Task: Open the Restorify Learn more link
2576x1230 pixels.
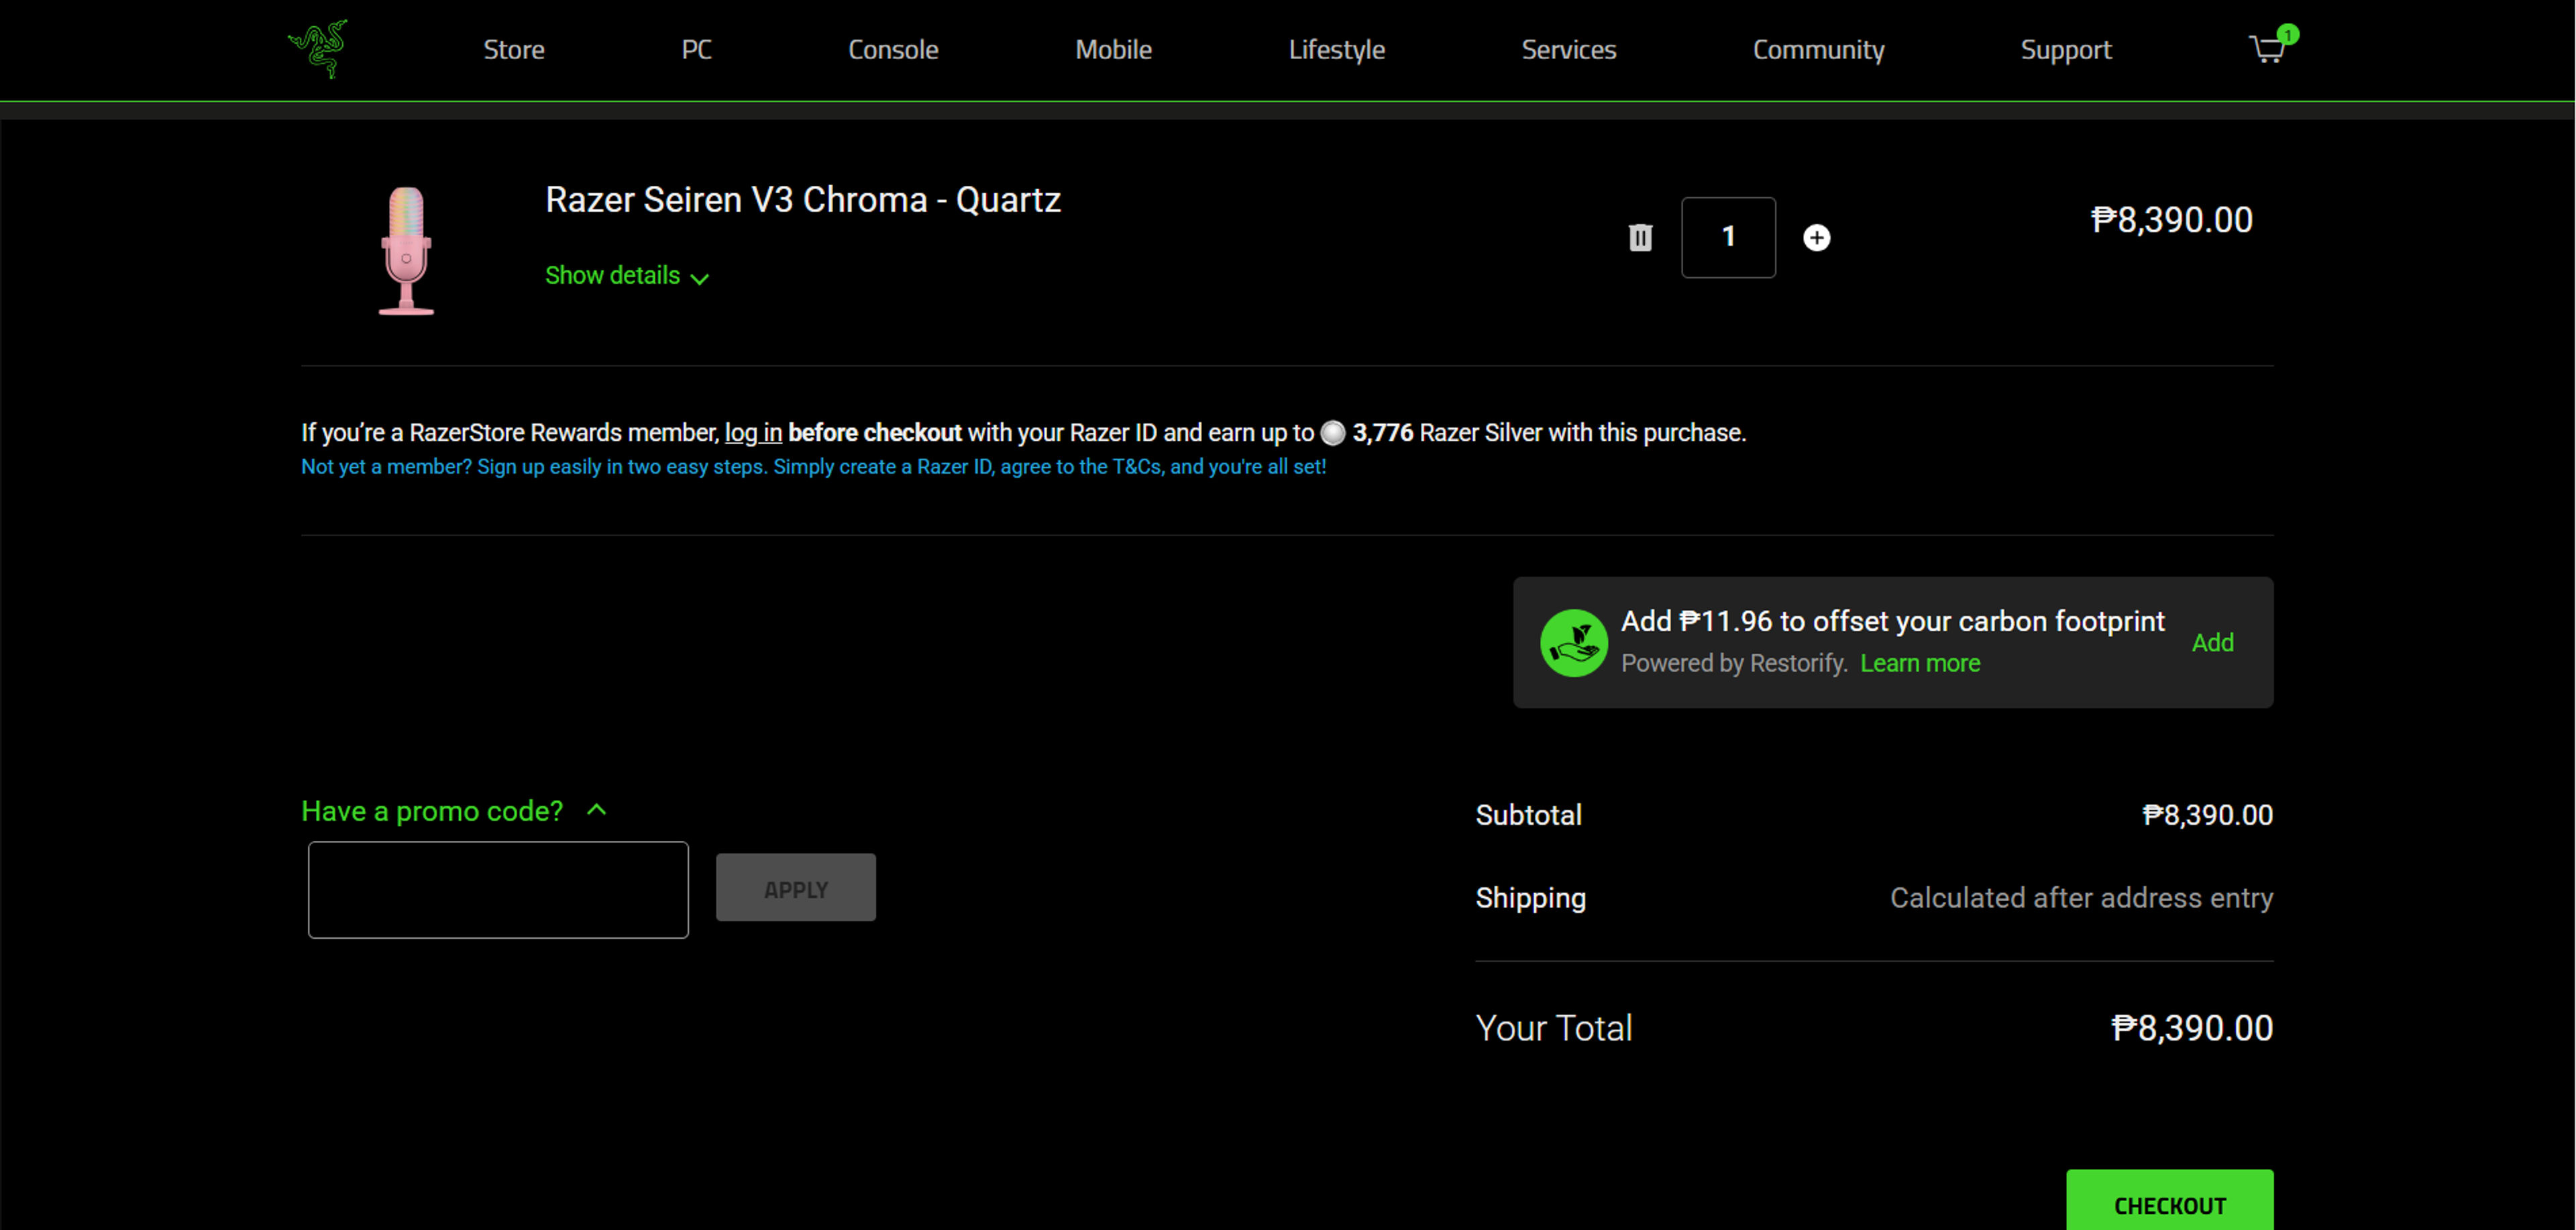Action: click(1919, 664)
